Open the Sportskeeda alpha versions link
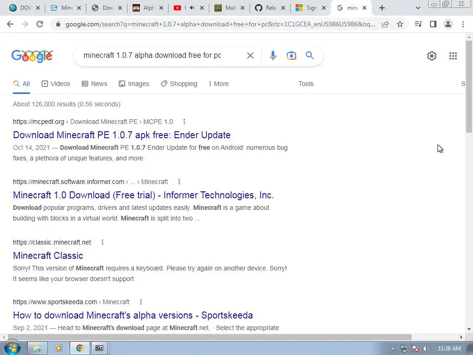Screen dimensions: 473x355 click(x=133, y=315)
